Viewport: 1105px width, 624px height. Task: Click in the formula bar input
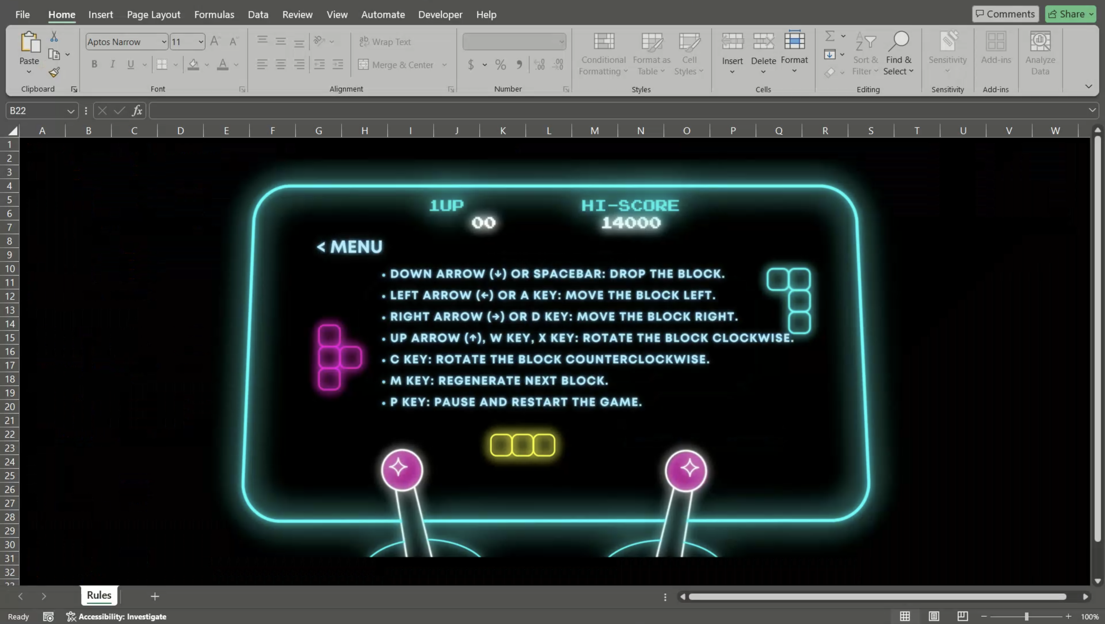(600, 110)
